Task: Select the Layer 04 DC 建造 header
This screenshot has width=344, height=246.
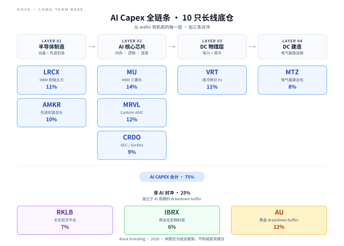Action: (292, 47)
